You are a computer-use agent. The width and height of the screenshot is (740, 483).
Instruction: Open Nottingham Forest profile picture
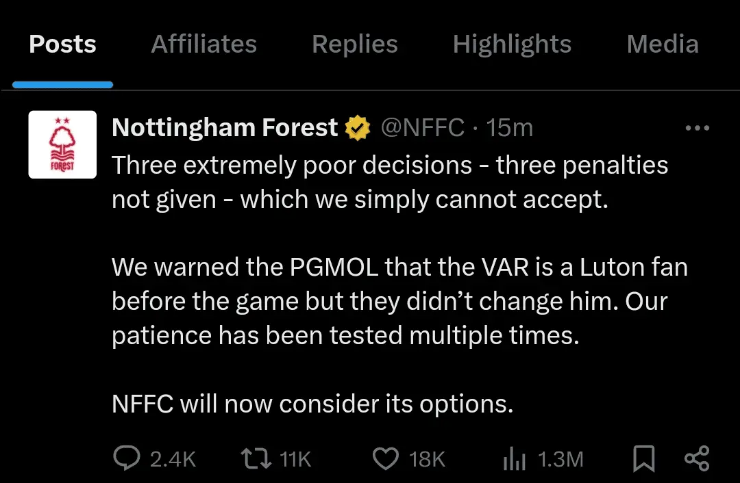point(62,144)
